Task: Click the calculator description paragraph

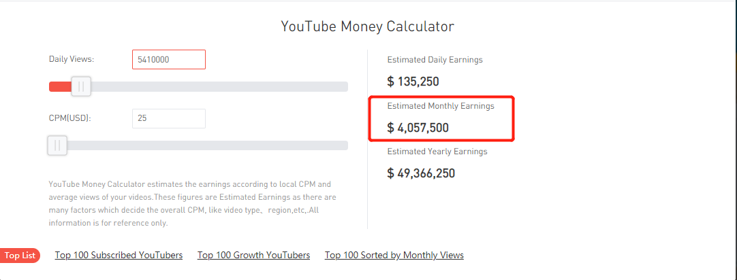Action: (193, 204)
